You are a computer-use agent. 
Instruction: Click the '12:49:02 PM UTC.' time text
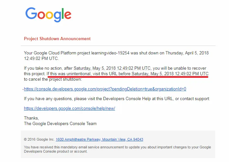click(41, 58)
